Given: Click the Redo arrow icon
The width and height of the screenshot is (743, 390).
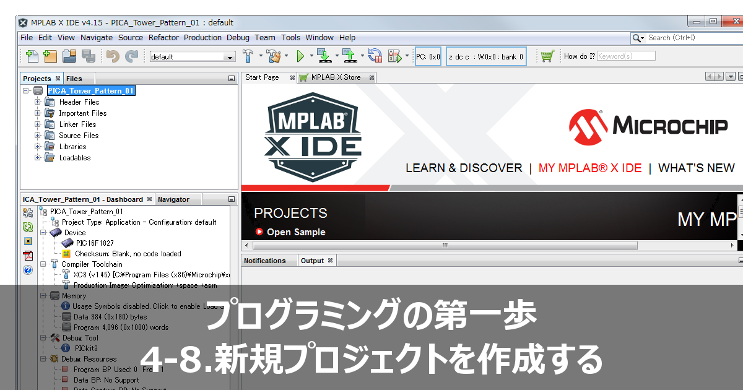Looking at the screenshot, I should (131, 56).
